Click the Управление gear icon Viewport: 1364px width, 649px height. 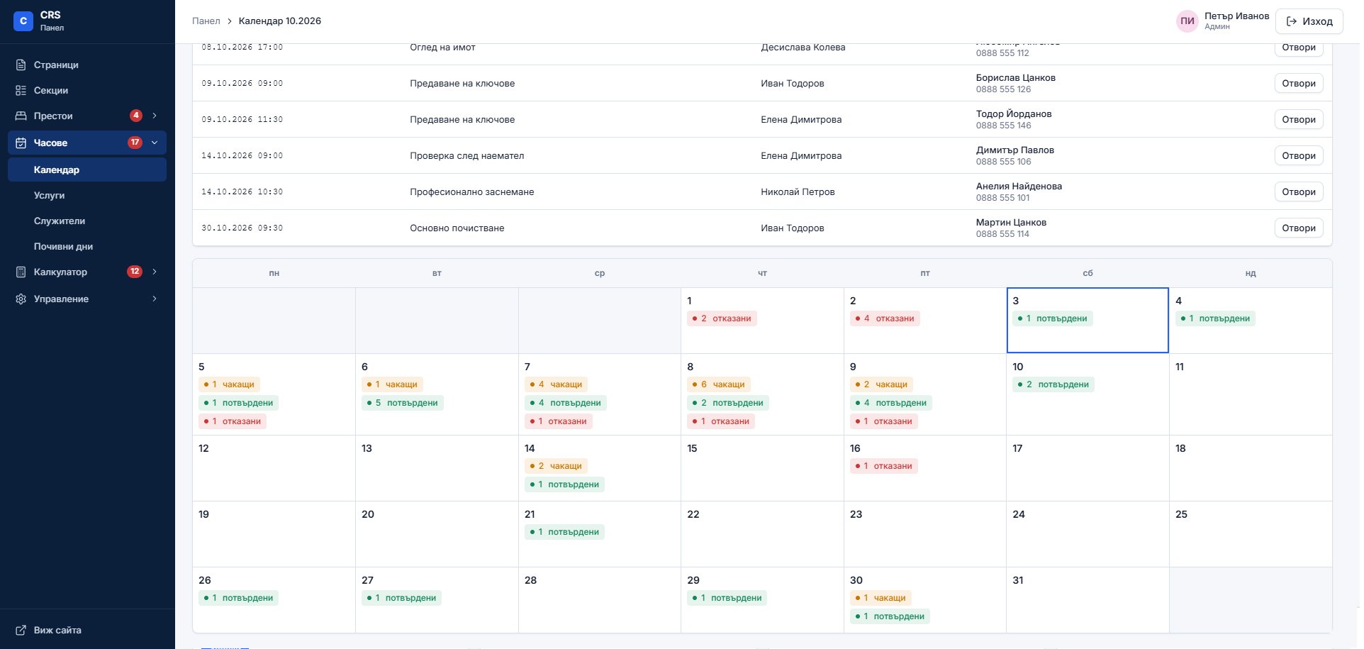click(x=21, y=299)
